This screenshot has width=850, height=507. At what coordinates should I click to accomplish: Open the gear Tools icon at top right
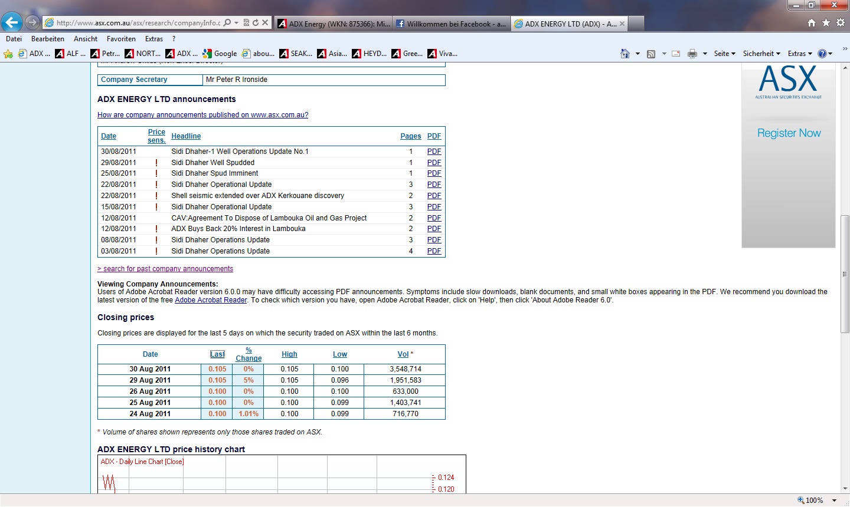[x=841, y=22]
